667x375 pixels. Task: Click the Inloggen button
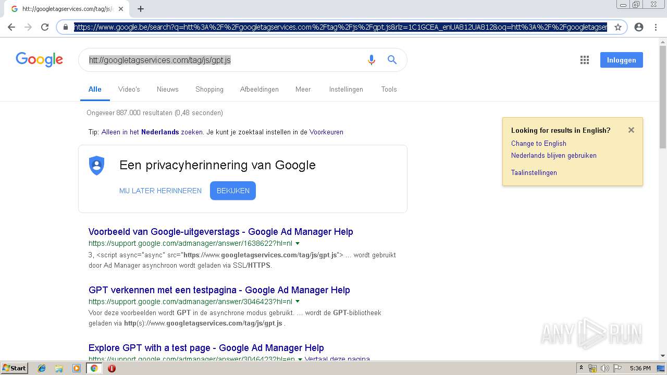pyautogui.click(x=622, y=60)
